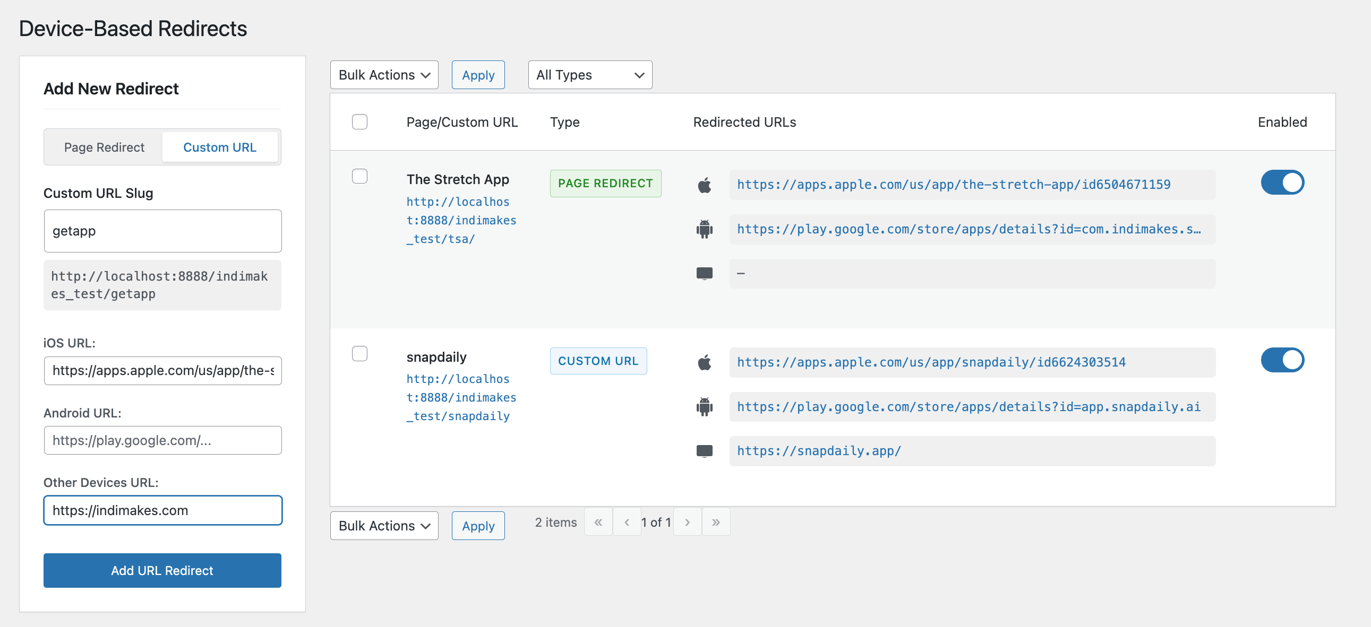Open All Types filter dropdown
Screen dimensions: 1371x627
(x=590, y=75)
